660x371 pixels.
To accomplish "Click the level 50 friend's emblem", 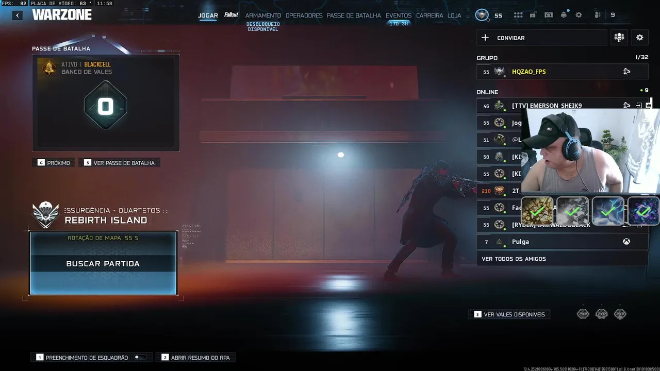I will [500, 157].
